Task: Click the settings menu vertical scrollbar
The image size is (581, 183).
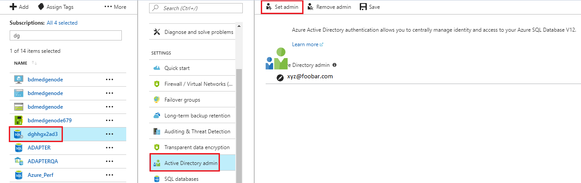Action: click(239, 126)
